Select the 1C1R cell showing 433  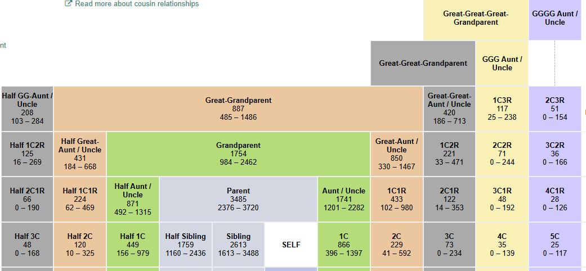pos(396,199)
